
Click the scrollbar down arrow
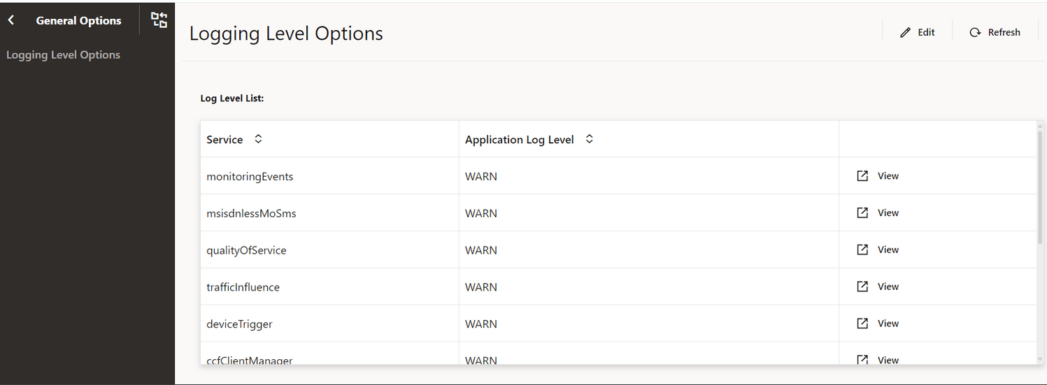click(1040, 360)
